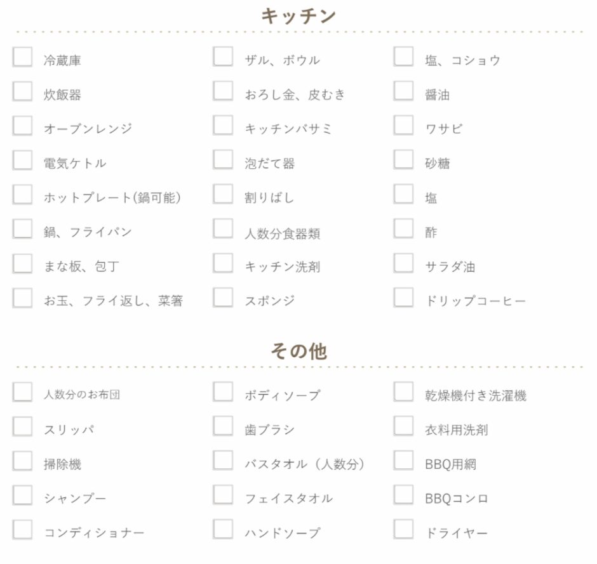Check the 乾燥機付き洗濯機 checkbox
Screen dimensions: 597x564
(403, 391)
